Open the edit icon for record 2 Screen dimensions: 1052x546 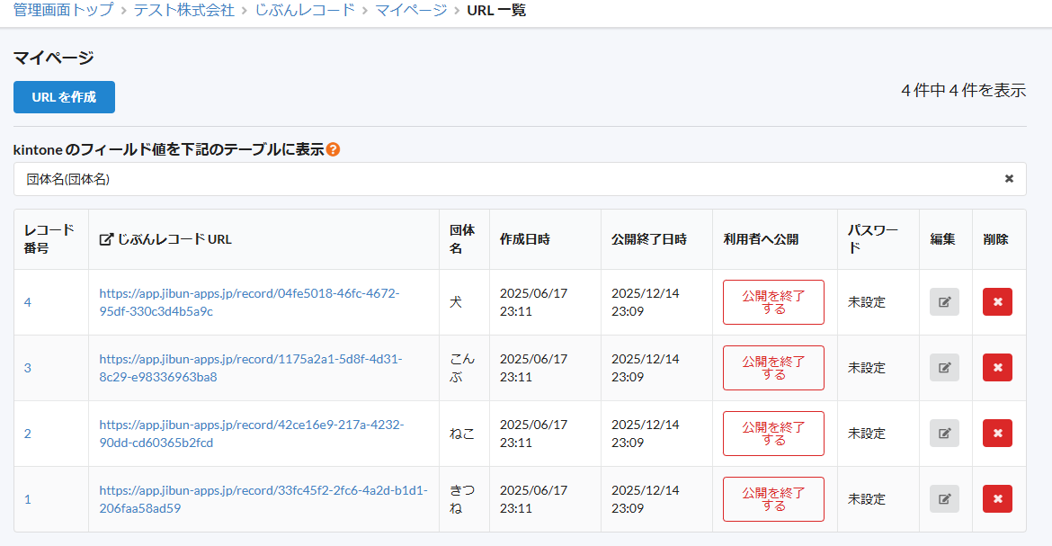[x=944, y=434]
